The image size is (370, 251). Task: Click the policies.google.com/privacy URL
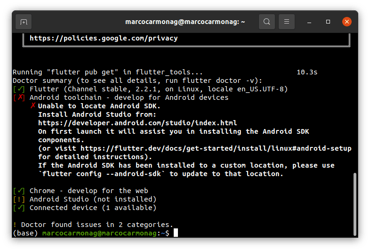104,38
